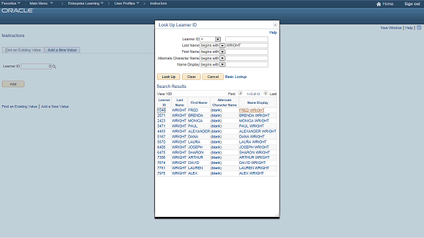This screenshot has height=238, width=424.
Task: Click the Look Up button
Action: [168, 77]
